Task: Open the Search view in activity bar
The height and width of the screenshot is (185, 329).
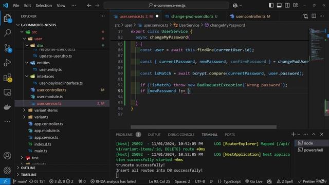Action: pos(7,33)
